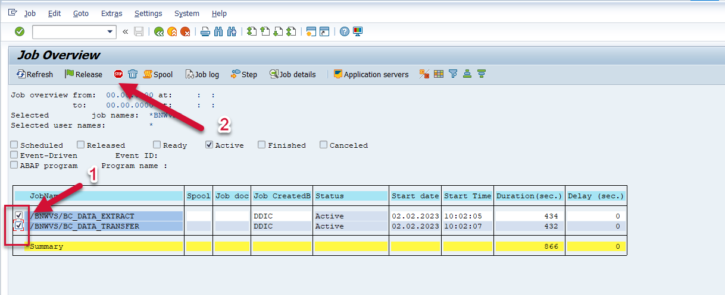The width and height of the screenshot is (725, 295).
Task: Click the green Enter checkmark icon
Action: tap(20, 31)
